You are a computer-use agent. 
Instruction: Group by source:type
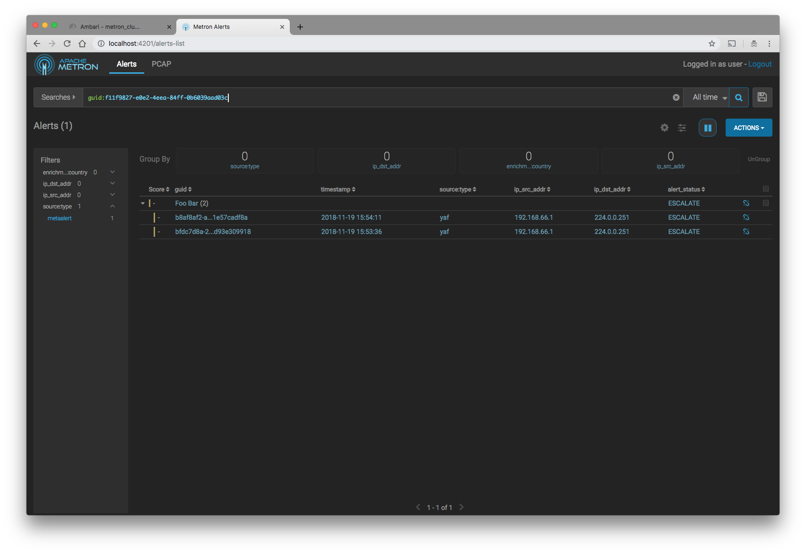(x=245, y=161)
